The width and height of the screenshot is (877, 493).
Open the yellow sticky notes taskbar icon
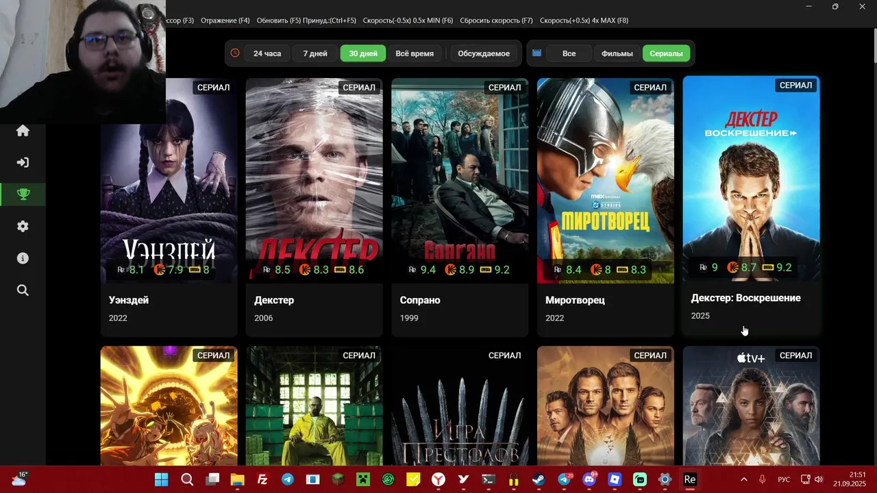[413, 479]
